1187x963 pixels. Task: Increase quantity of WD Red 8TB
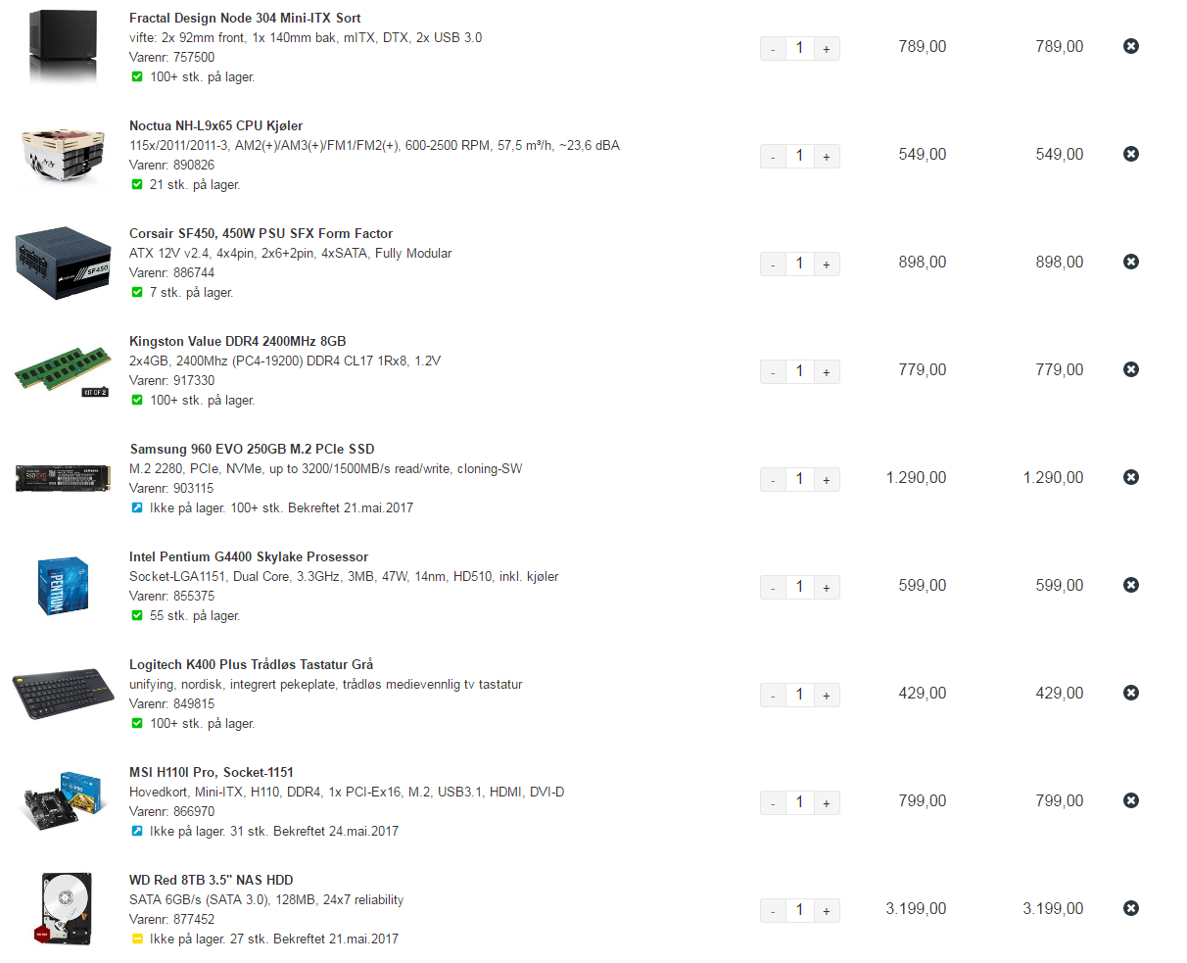[827, 910]
